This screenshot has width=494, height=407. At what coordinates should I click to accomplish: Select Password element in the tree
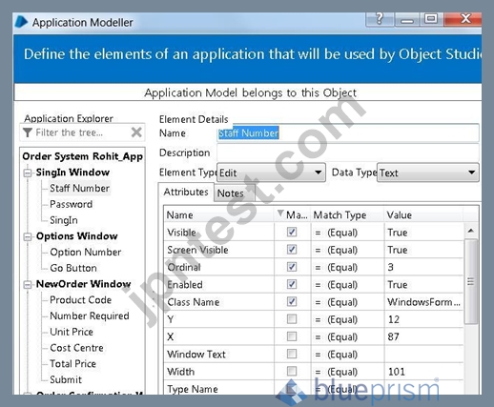pyautogui.click(x=72, y=204)
